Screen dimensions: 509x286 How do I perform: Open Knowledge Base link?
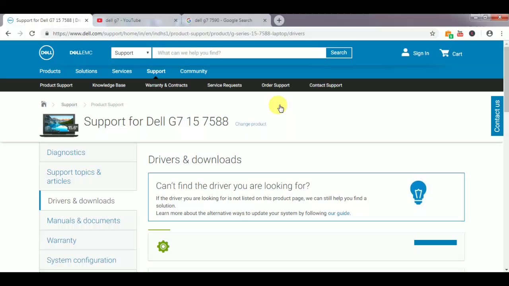click(x=109, y=85)
